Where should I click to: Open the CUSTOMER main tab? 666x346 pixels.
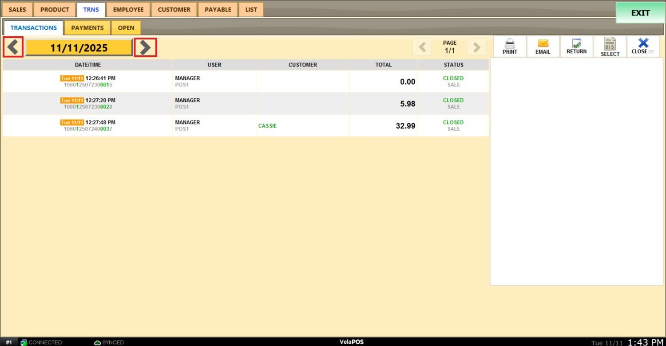174,9
